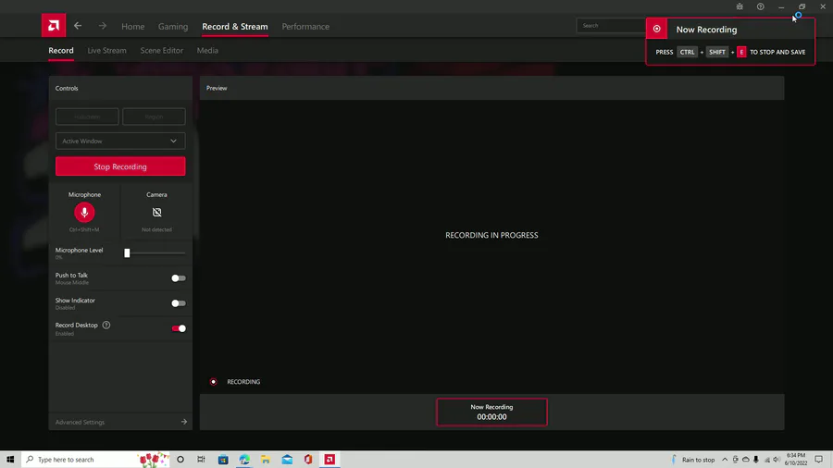Go back with the left arrow
The height and width of the screenshot is (468, 833).
[x=78, y=26]
